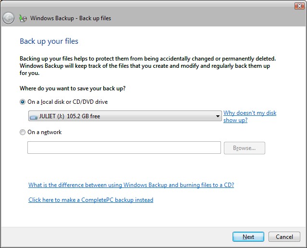Click the 'Windows Backup - Back up files' title
This screenshot has height=248, width=307.
coord(71,18)
